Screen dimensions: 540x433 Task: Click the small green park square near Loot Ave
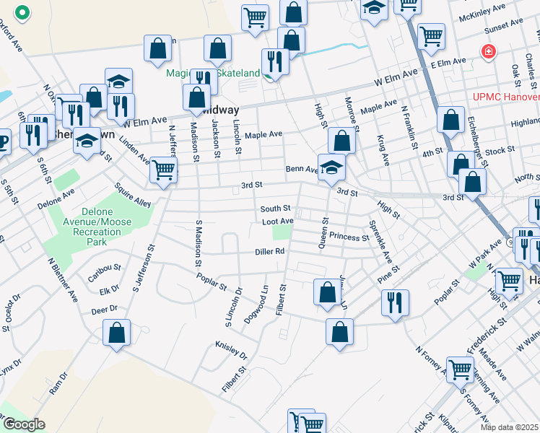282,232
